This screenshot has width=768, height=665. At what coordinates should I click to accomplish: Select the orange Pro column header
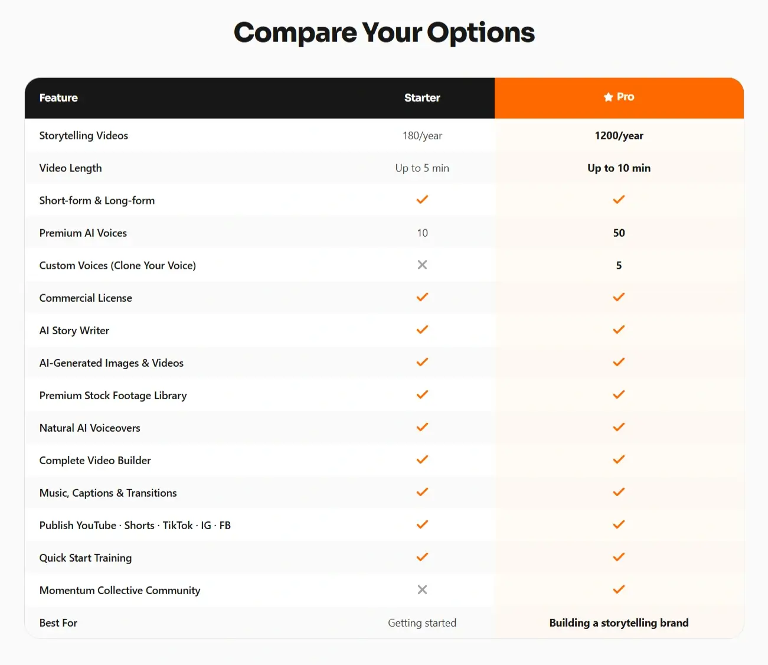pos(619,98)
